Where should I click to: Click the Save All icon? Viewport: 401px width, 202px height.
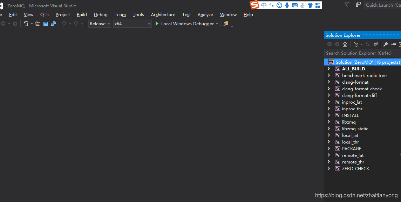pos(53,24)
